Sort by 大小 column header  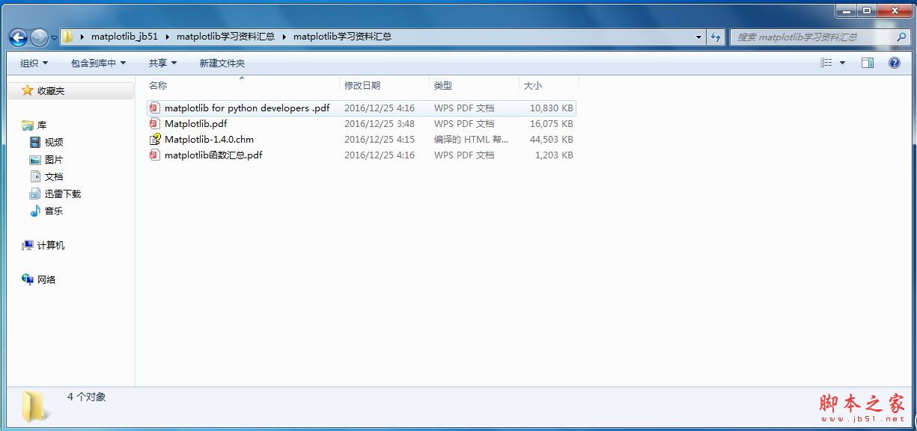click(x=549, y=86)
